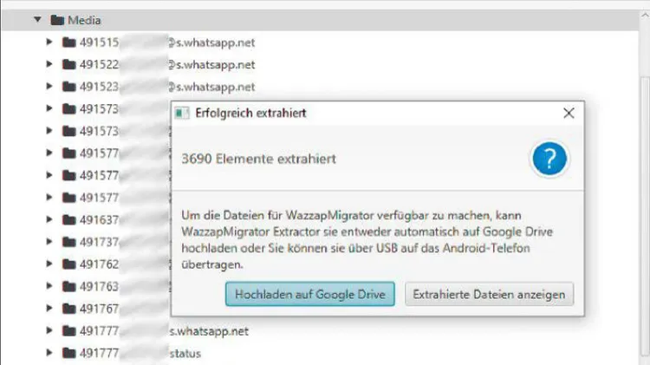Image resolution: width=650 pixels, height=365 pixels.
Task: Click the folder icon beside 491762
Action: pos(68,264)
